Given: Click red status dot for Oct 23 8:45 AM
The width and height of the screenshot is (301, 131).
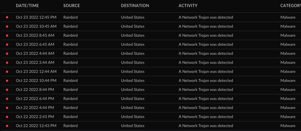Looking at the screenshot, I should 7,36.
